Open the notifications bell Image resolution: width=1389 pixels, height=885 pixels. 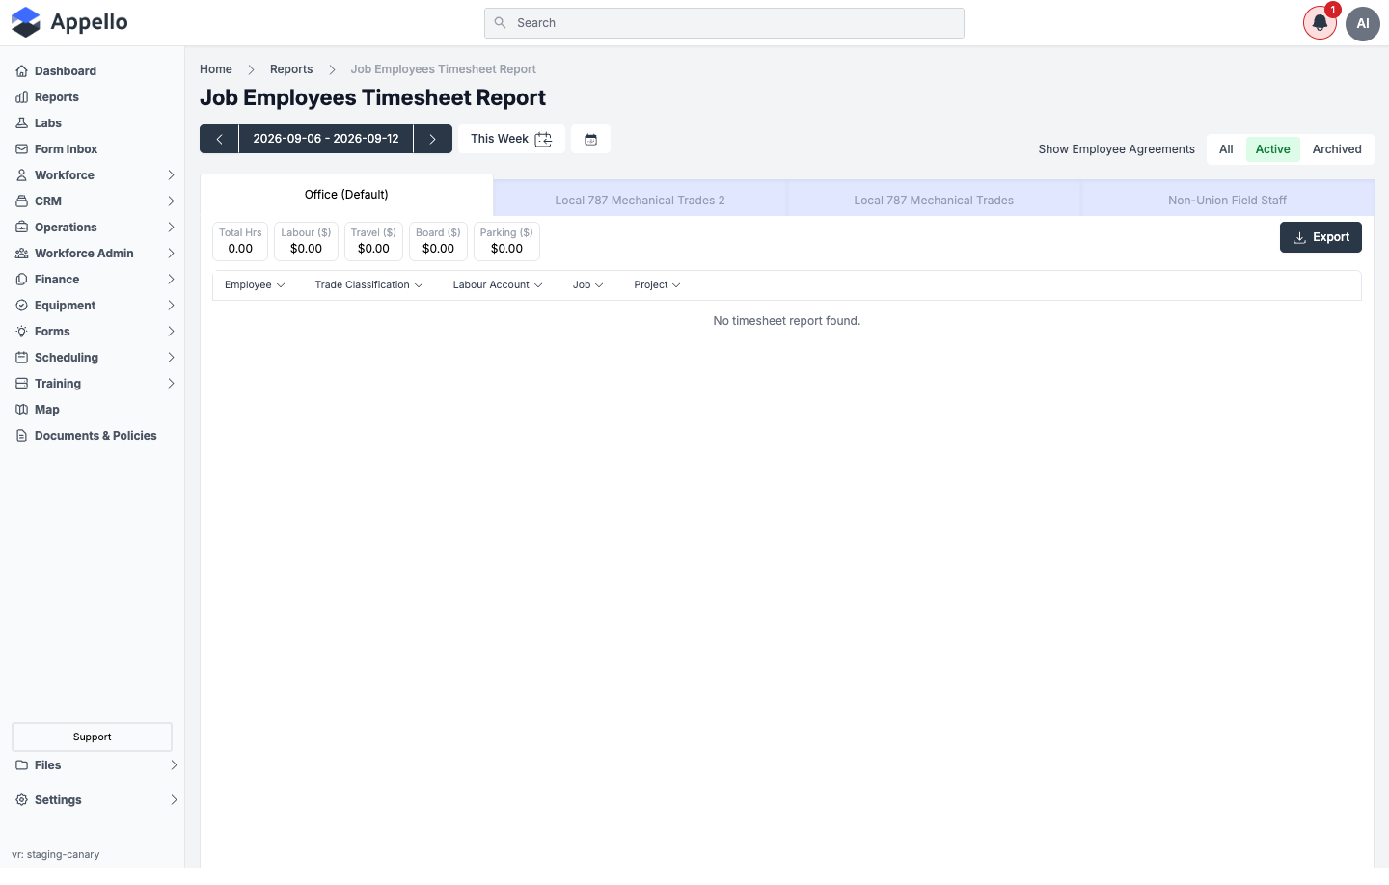[x=1320, y=23]
